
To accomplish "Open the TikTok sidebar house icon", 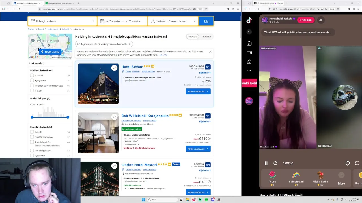I will (249, 62).
